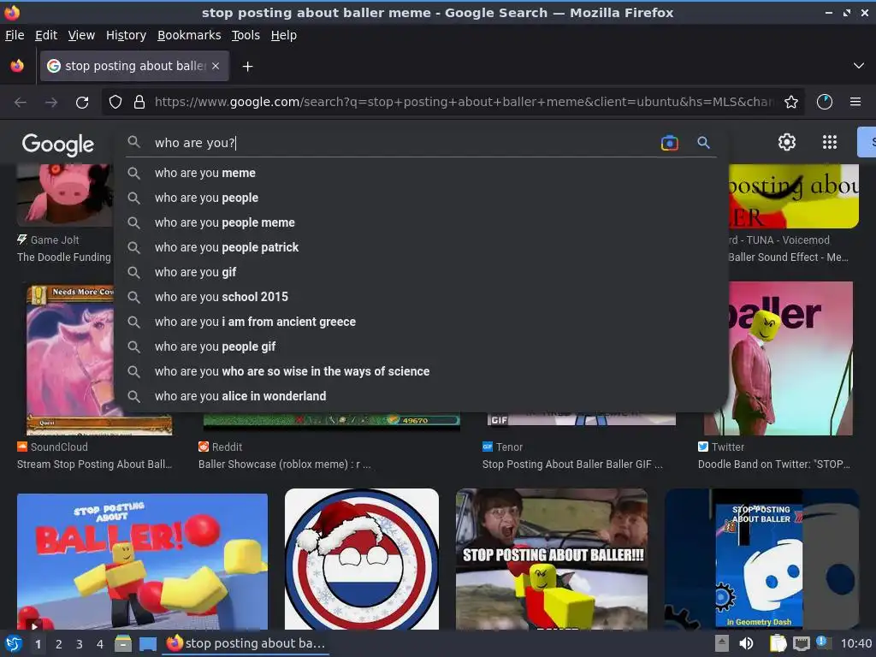
Task: Open the Harry Potter 'STOP POSTING ABOUT BALLER!!!' thumbnail
Action: point(552,559)
